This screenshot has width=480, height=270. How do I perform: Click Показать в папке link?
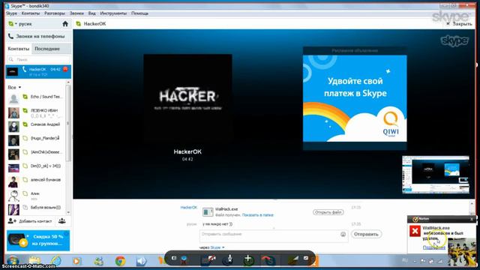pos(257,215)
